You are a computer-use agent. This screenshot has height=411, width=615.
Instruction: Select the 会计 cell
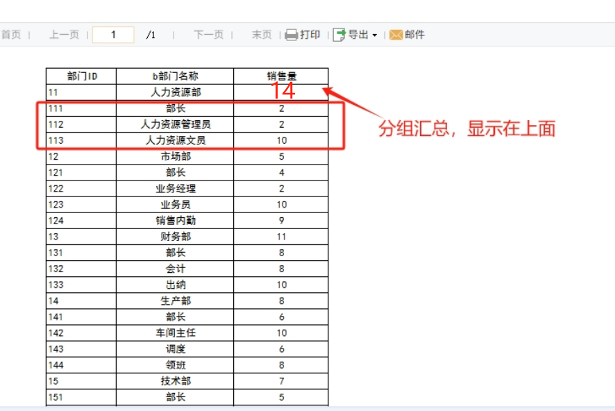coord(175,269)
